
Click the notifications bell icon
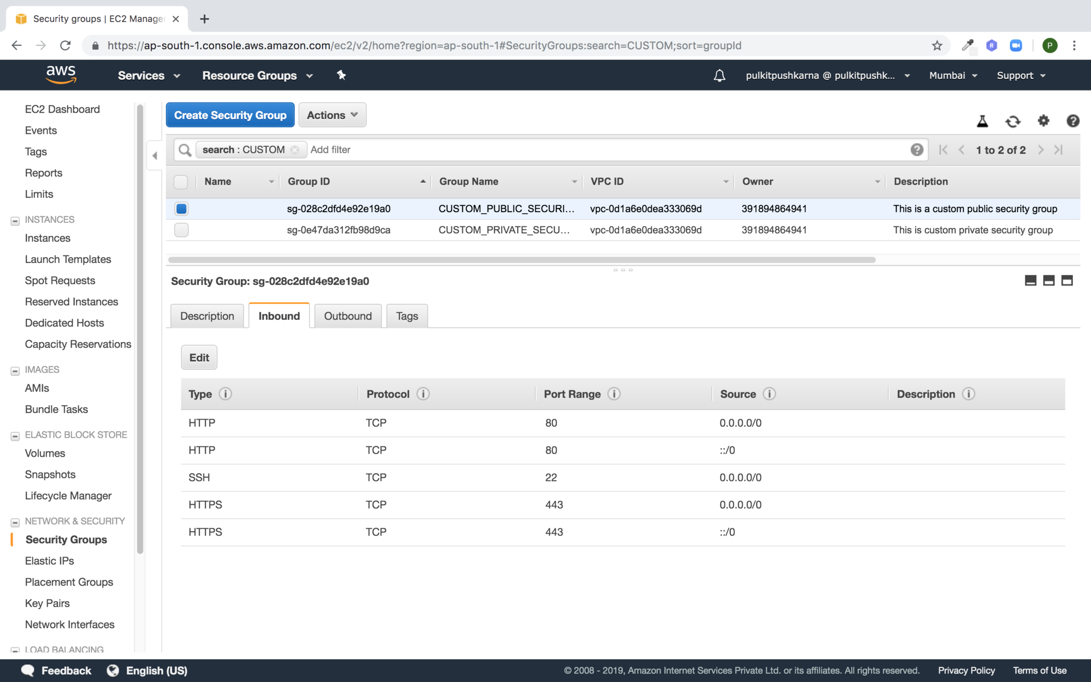[x=719, y=76]
